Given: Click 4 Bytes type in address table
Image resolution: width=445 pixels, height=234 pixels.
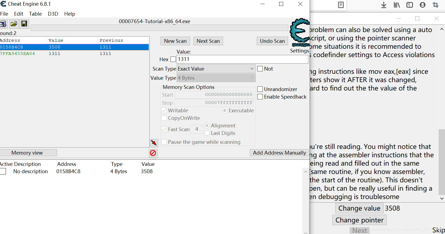Looking at the screenshot, I should [x=119, y=171].
